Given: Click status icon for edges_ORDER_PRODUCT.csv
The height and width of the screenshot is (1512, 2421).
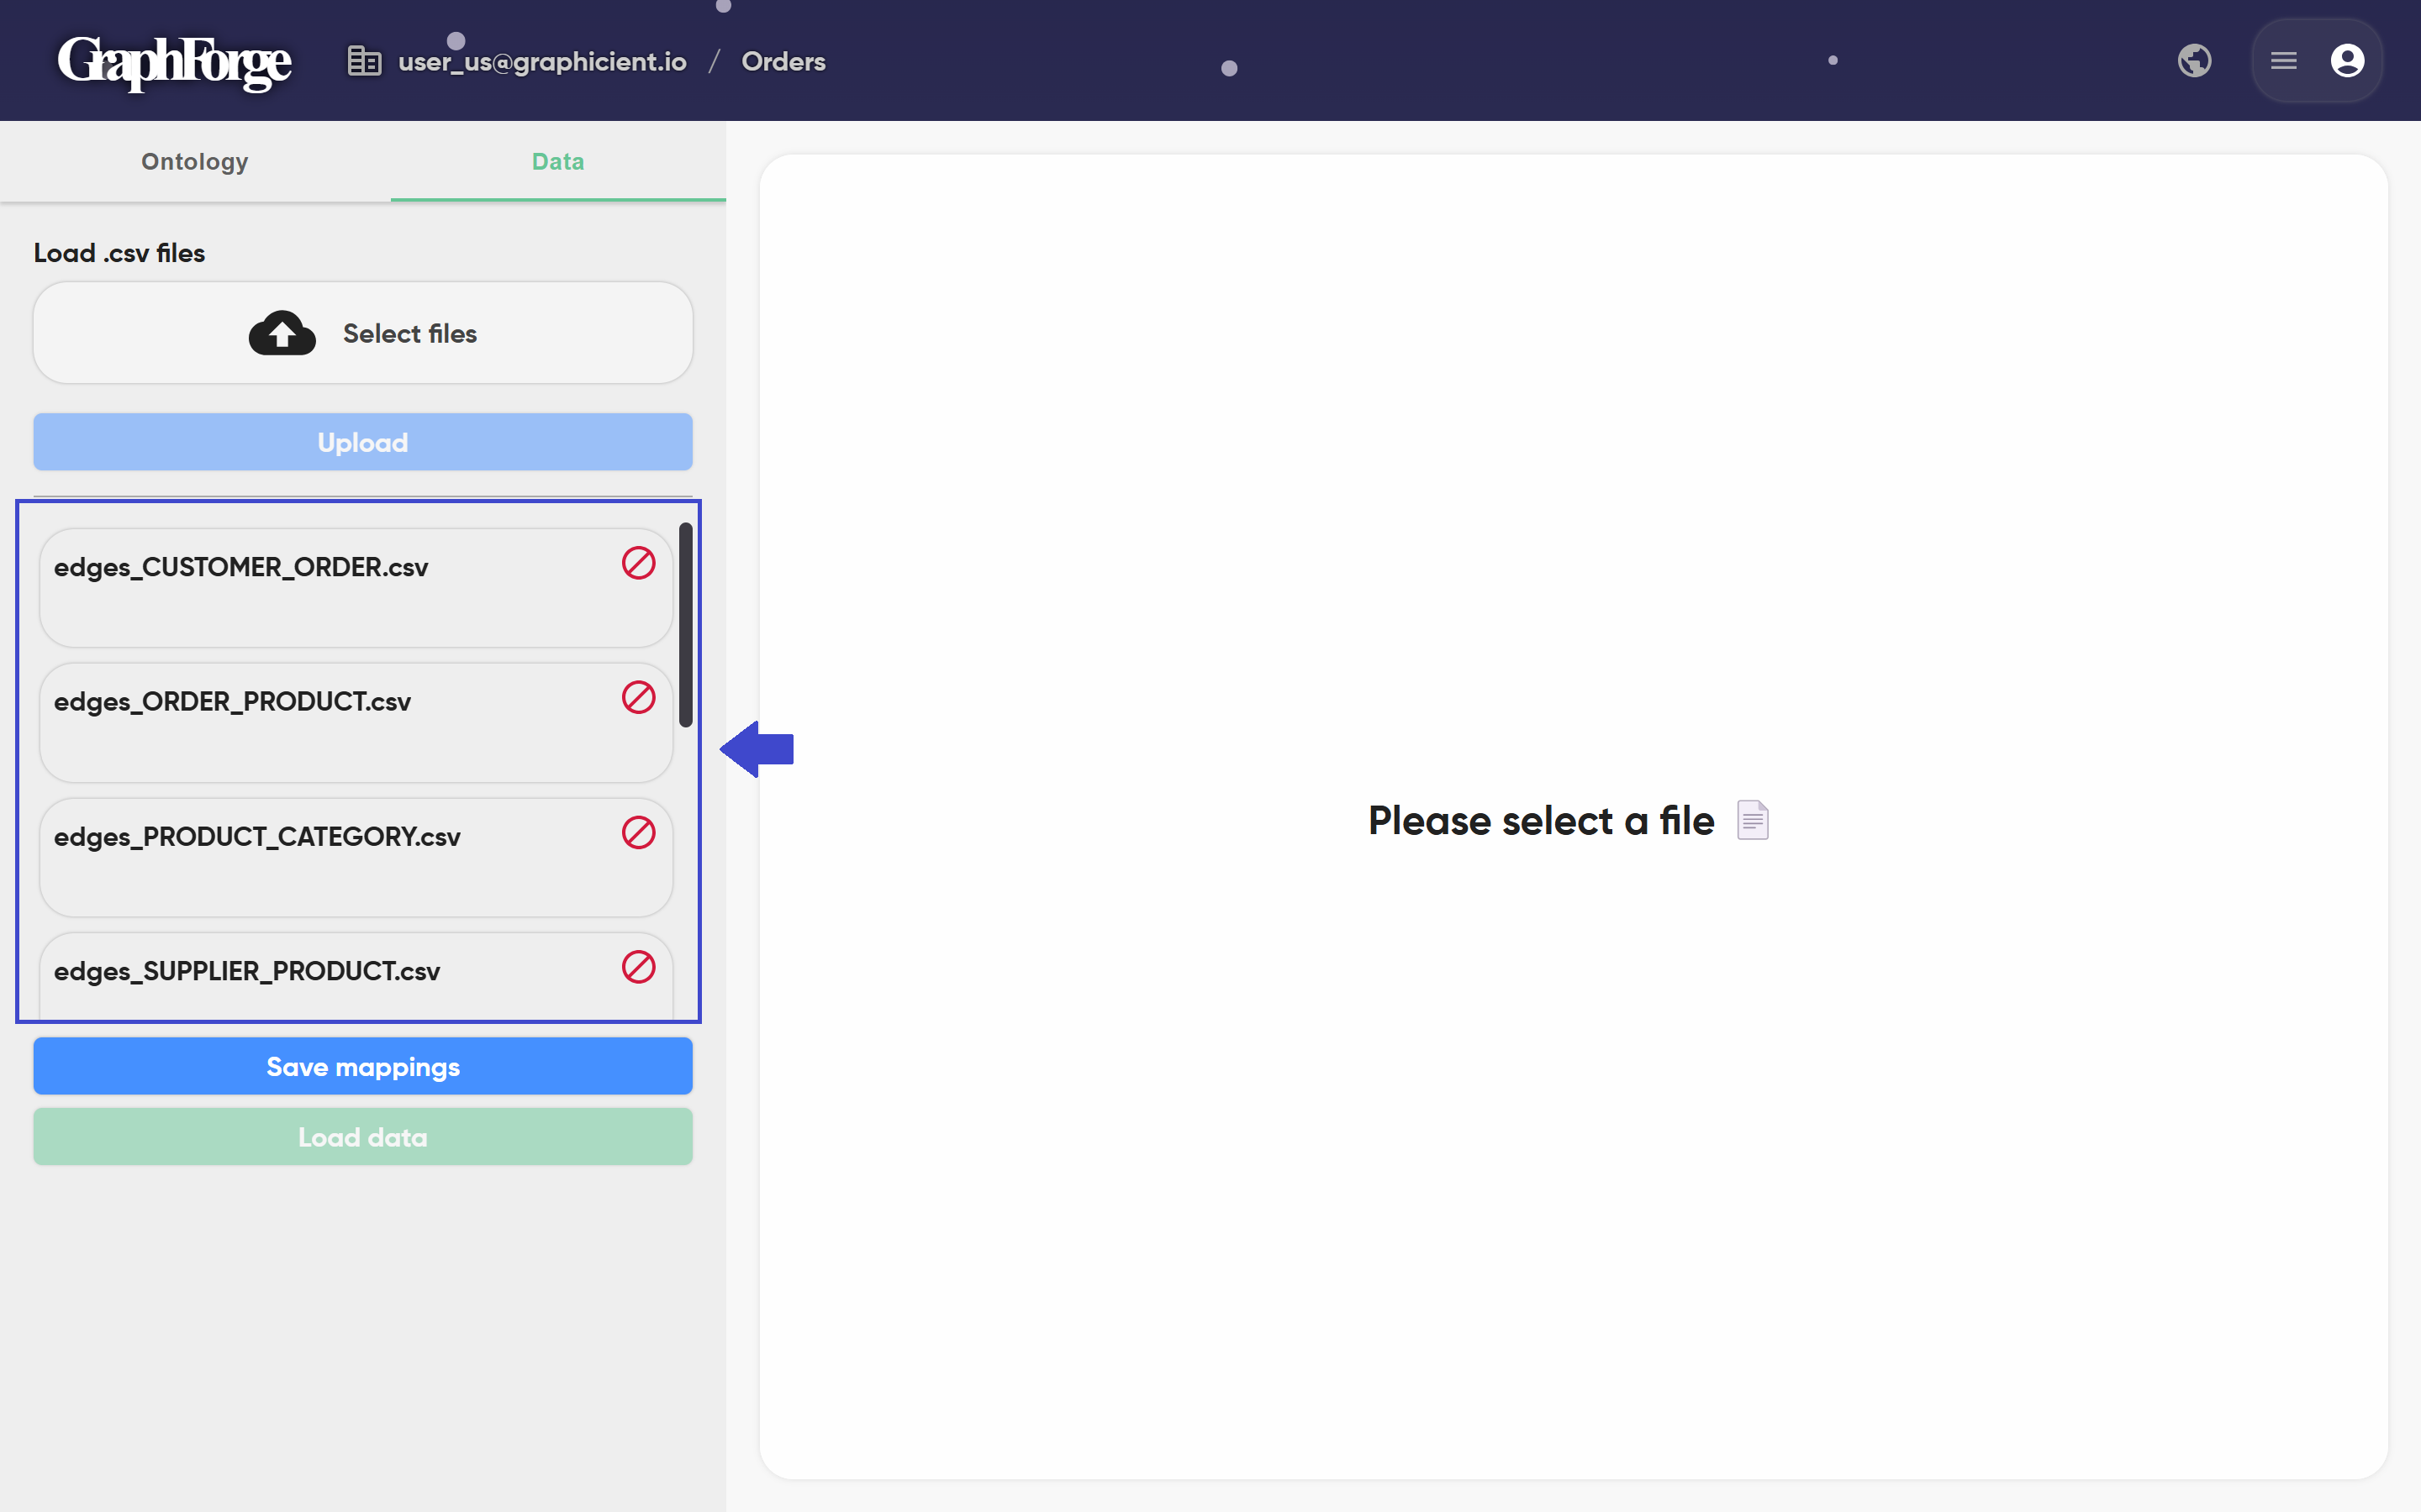Looking at the screenshot, I should (638, 698).
